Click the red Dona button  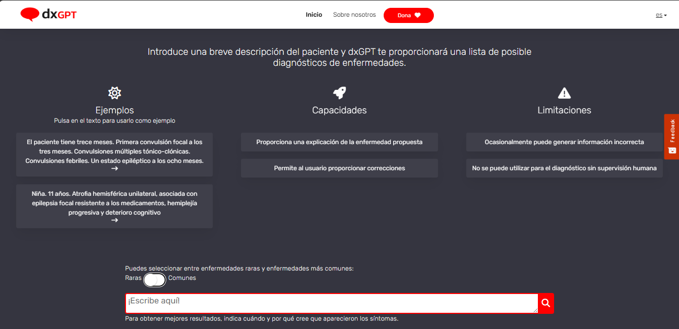(408, 15)
